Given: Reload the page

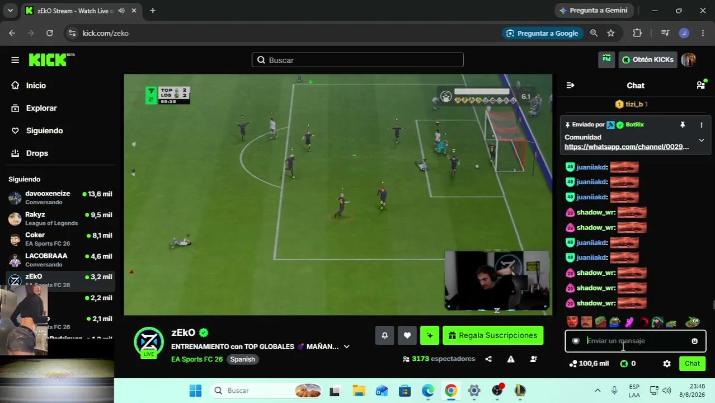Looking at the screenshot, I should [x=50, y=33].
